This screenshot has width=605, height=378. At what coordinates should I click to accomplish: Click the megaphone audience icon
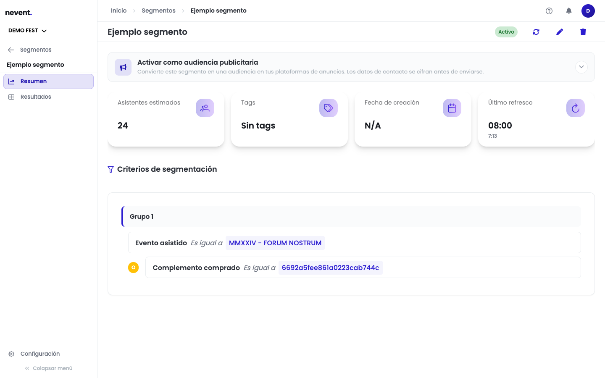tap(123, 67)
